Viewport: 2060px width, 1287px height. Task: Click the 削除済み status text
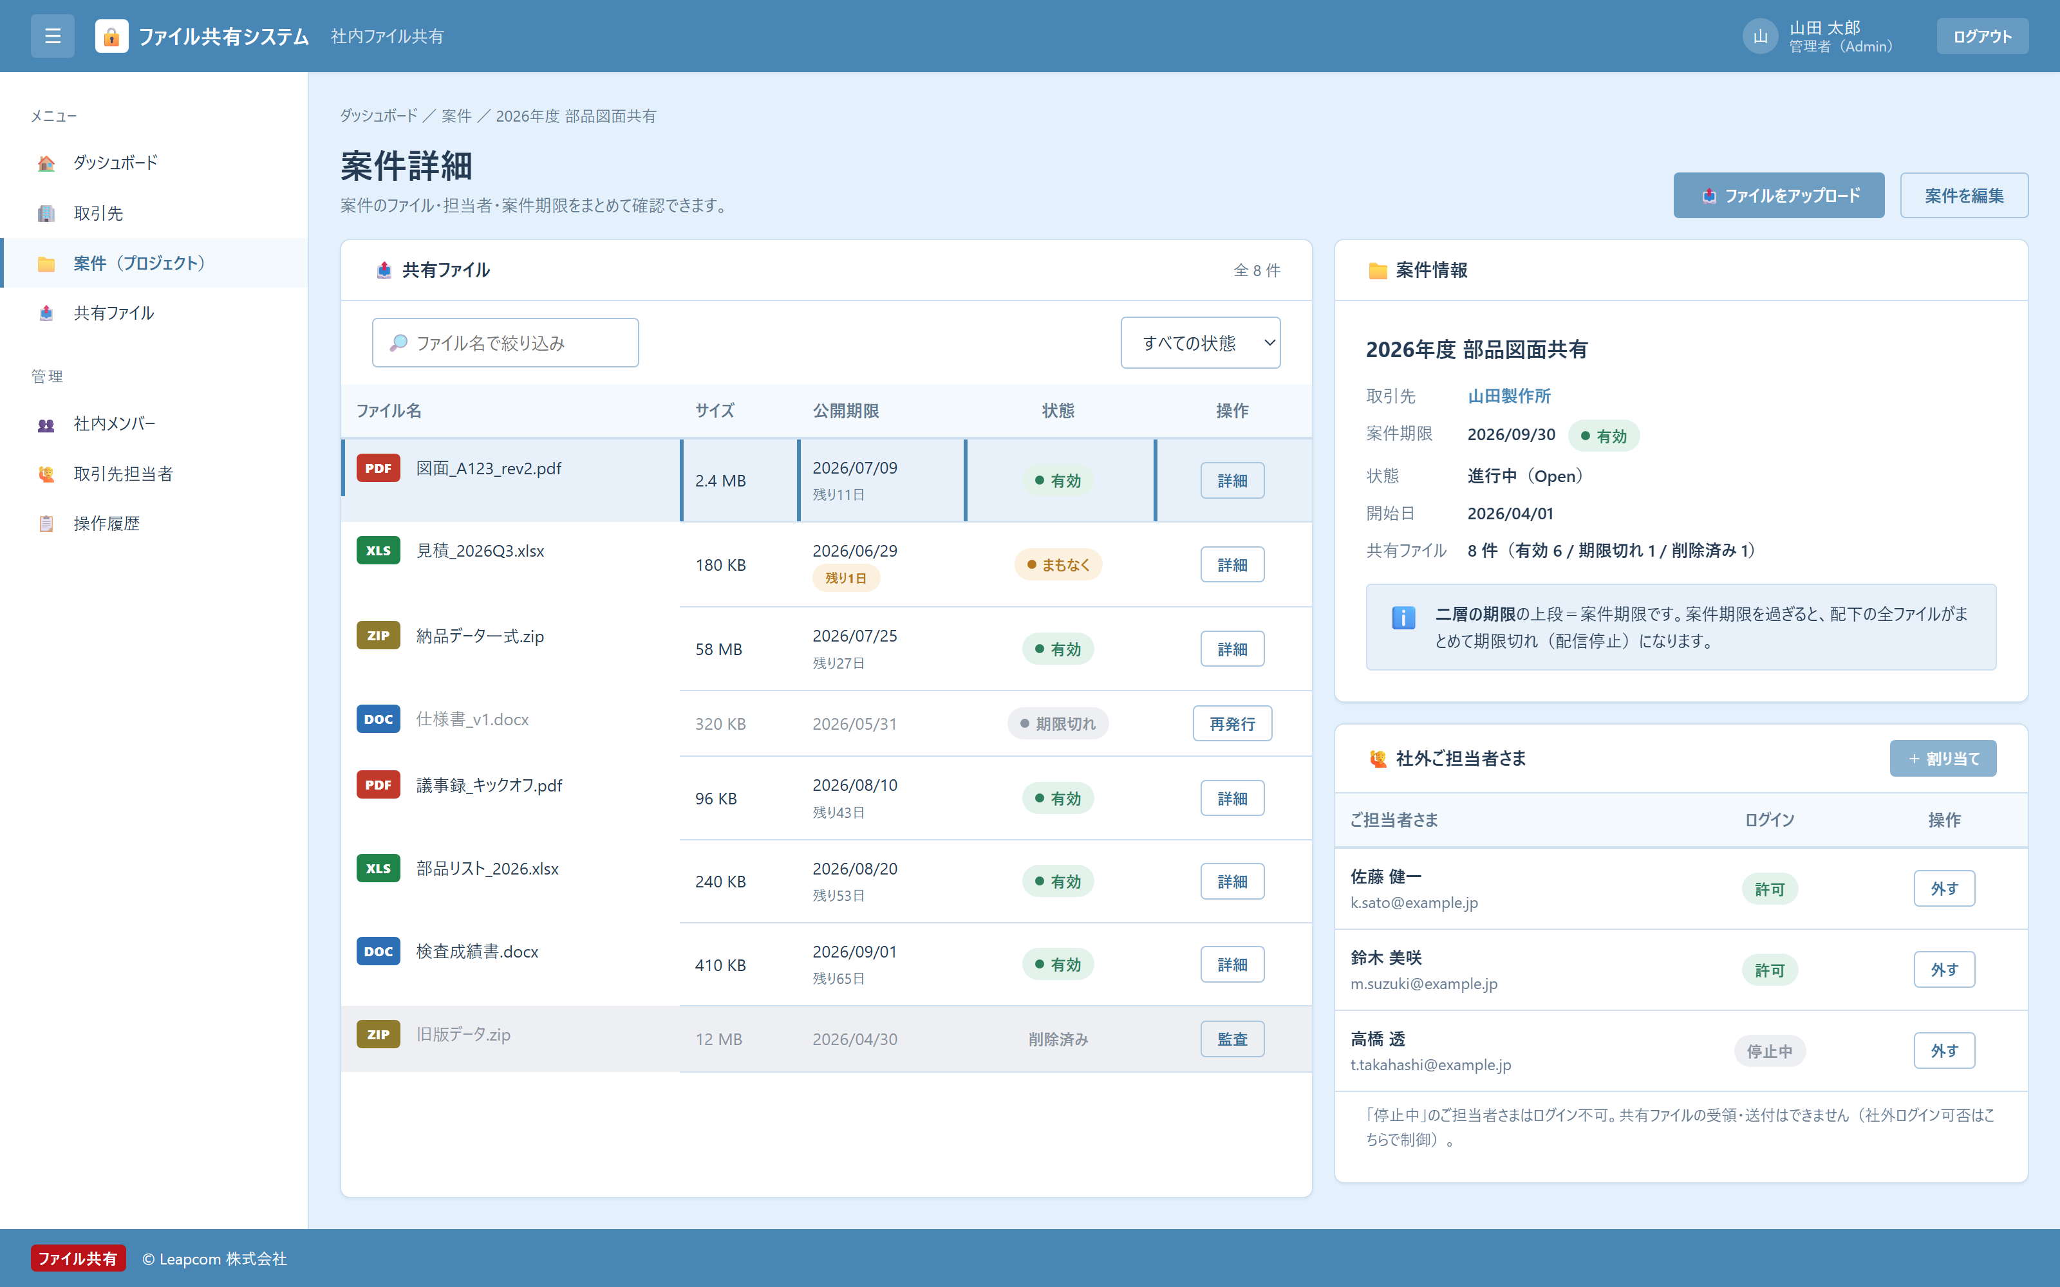(1058, 1039)
